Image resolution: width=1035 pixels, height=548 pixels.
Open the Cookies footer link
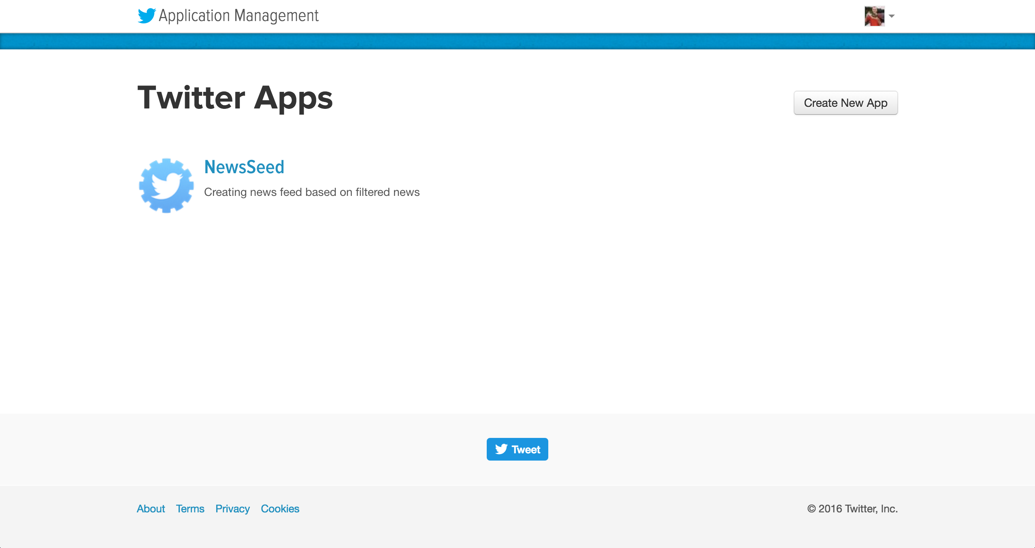[x=280, y=509]
